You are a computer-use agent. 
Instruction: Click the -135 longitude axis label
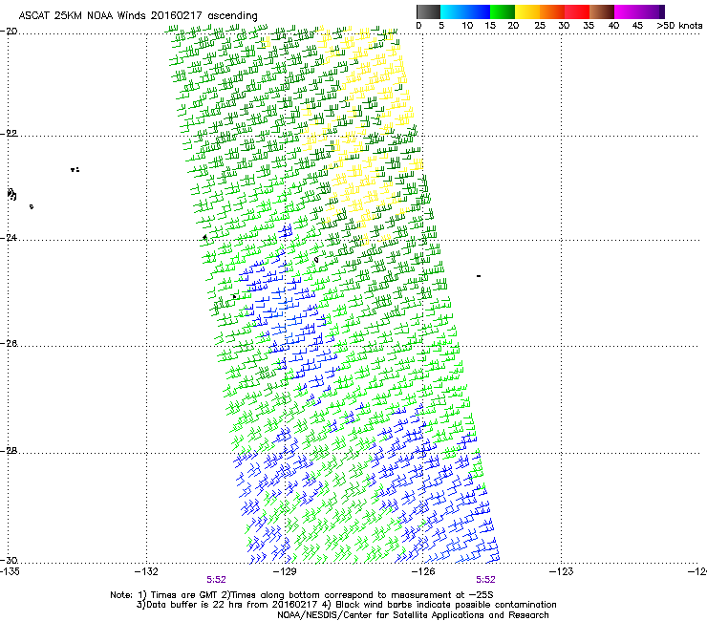(x=10, y=571)
